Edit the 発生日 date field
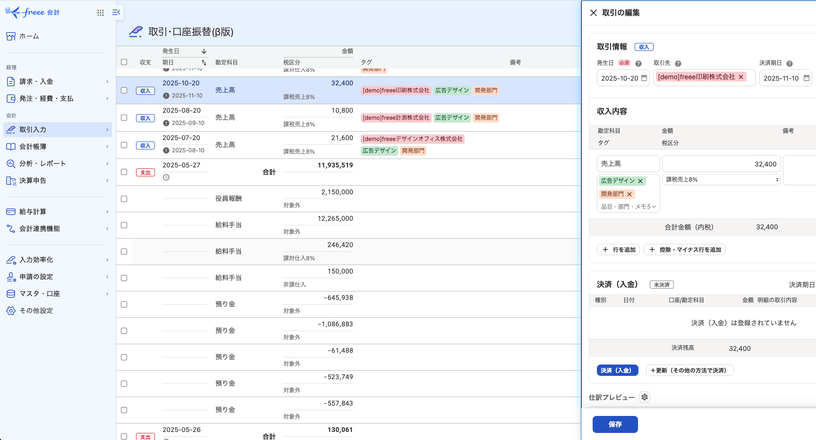This screenshot has width=816, height=440. click(x=623, y=78)
